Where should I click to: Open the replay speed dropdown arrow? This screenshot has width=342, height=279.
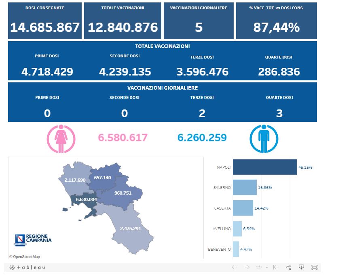pyautogui.click(x=267, y=268)
